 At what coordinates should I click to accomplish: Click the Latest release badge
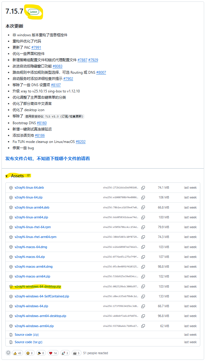point(33,12)
